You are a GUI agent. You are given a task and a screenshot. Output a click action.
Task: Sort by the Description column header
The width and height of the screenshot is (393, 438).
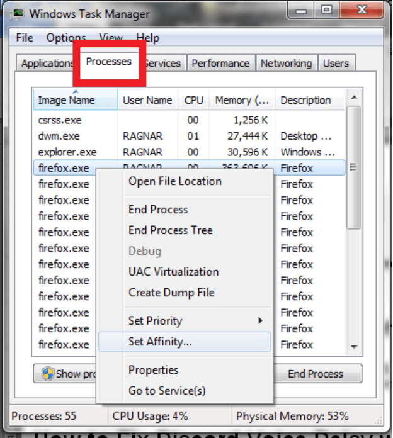tap(310, 99)
